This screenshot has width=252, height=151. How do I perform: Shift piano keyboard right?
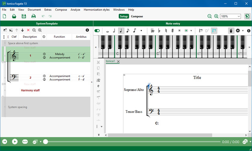(249, 47)
